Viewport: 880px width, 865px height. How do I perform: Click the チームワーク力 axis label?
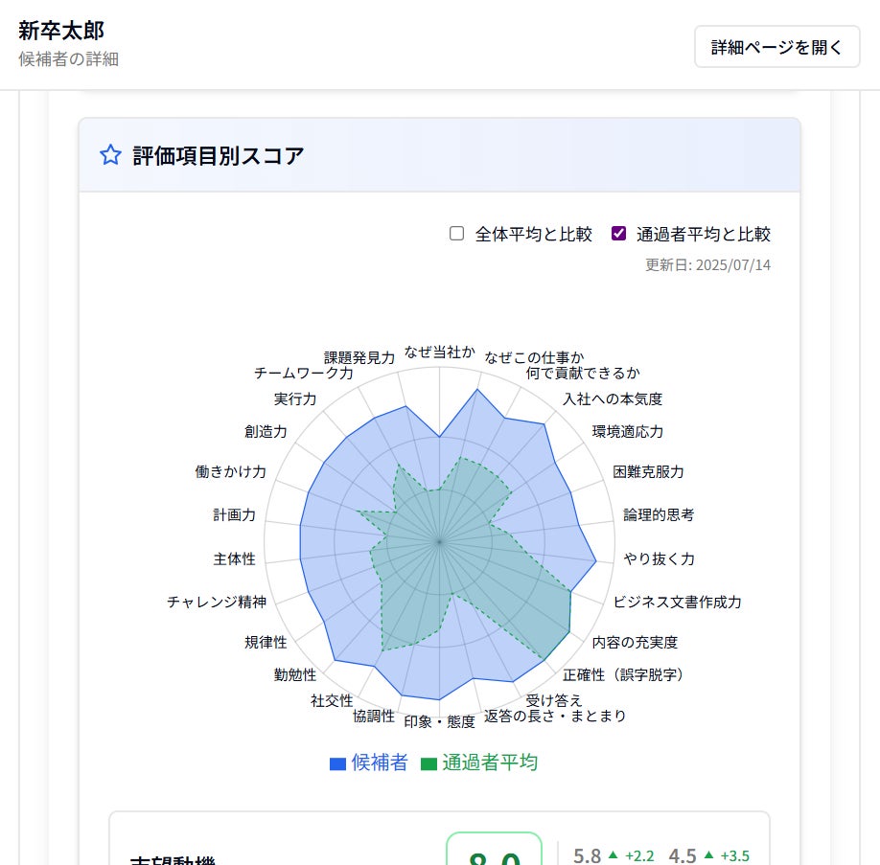[x=304, y=374]
